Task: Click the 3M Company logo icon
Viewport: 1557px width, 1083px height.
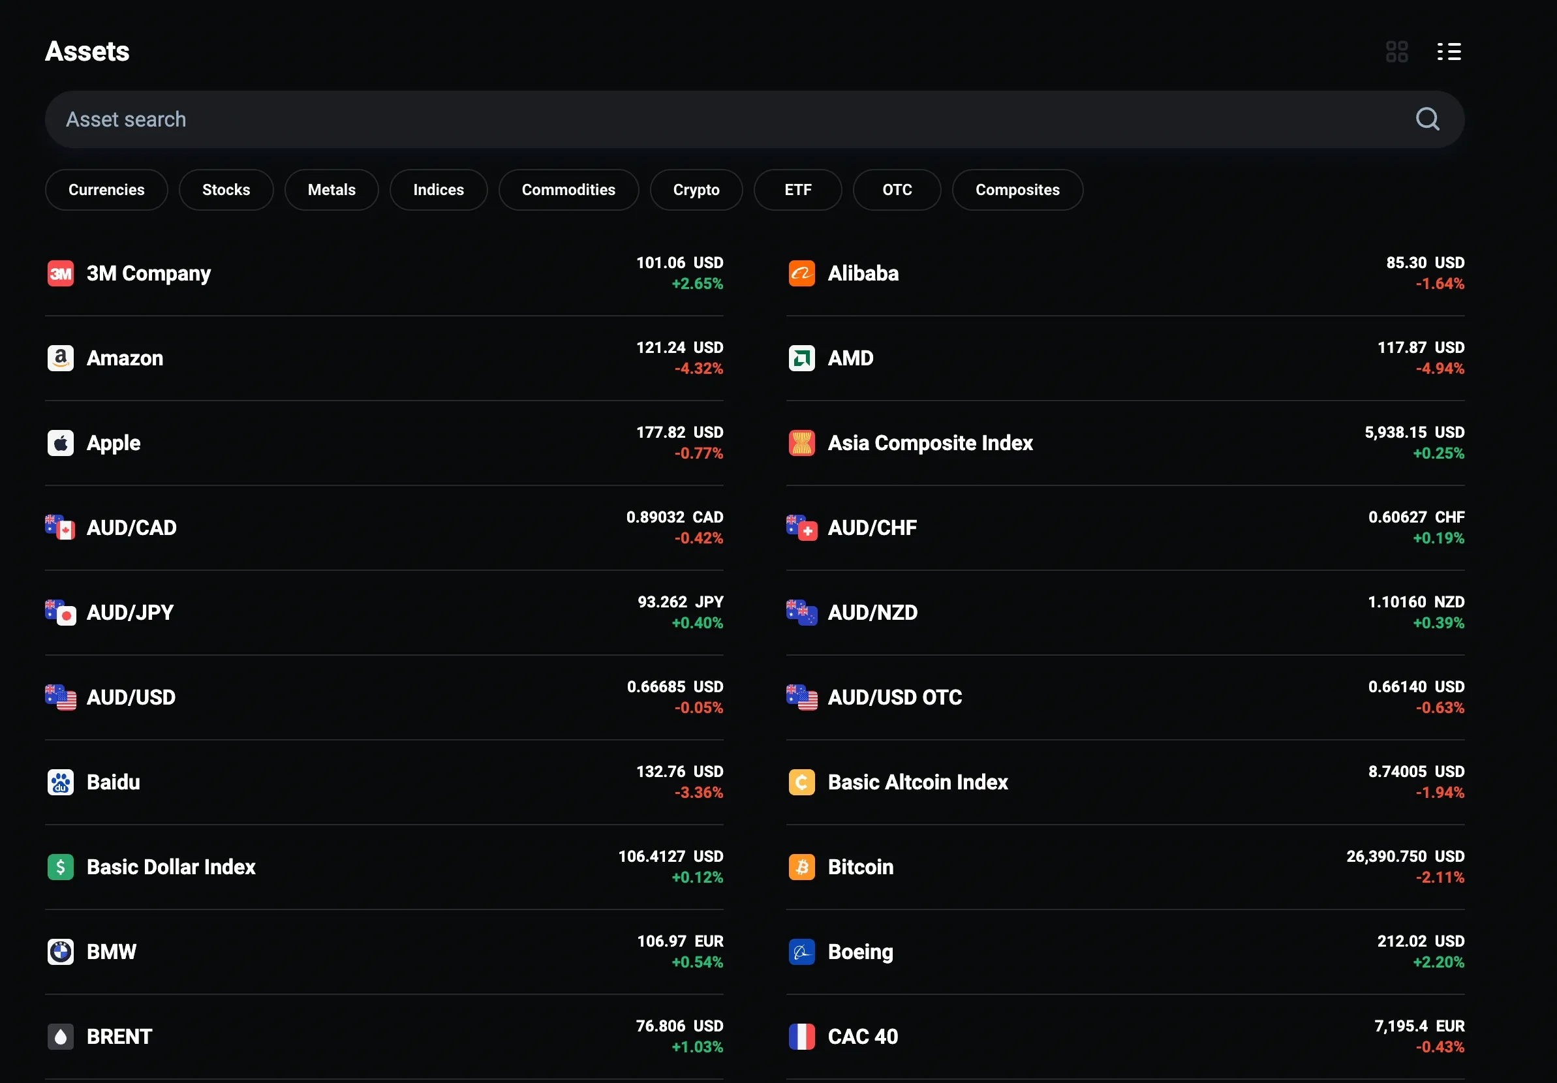Action: 60,273
